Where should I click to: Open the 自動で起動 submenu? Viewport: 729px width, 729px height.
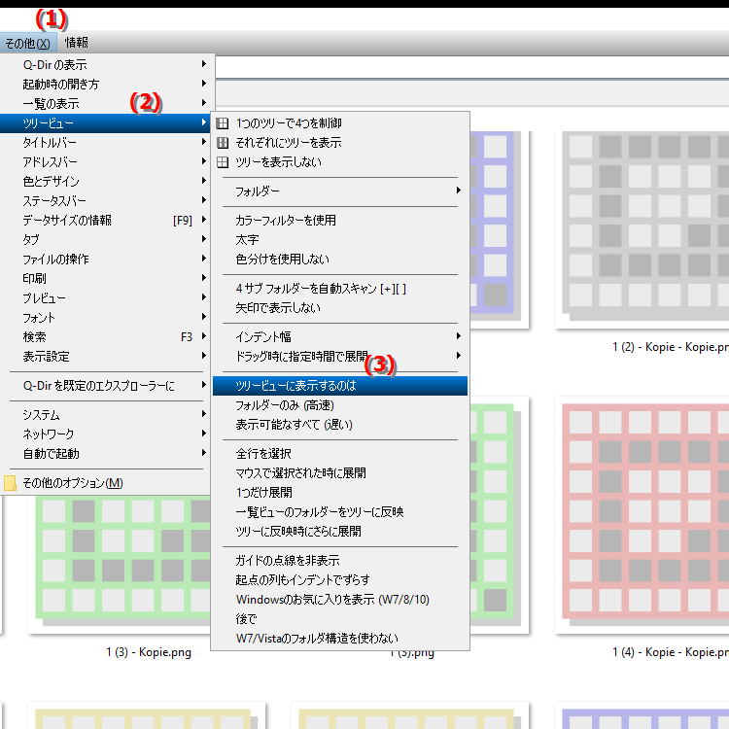pos(105,454)
